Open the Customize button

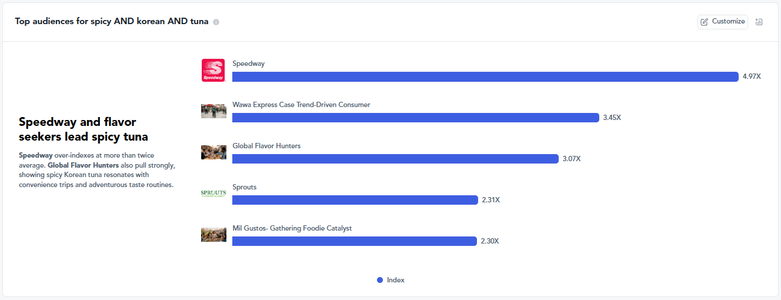[x=723, y=22]
